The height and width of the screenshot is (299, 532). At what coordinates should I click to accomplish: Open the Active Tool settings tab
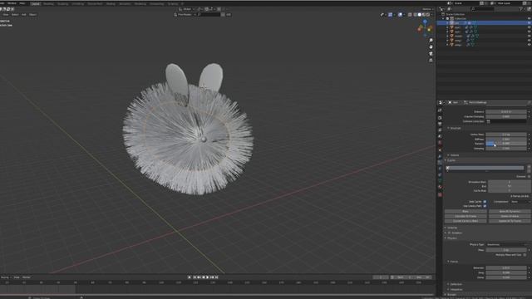click(x=440, y=110)
